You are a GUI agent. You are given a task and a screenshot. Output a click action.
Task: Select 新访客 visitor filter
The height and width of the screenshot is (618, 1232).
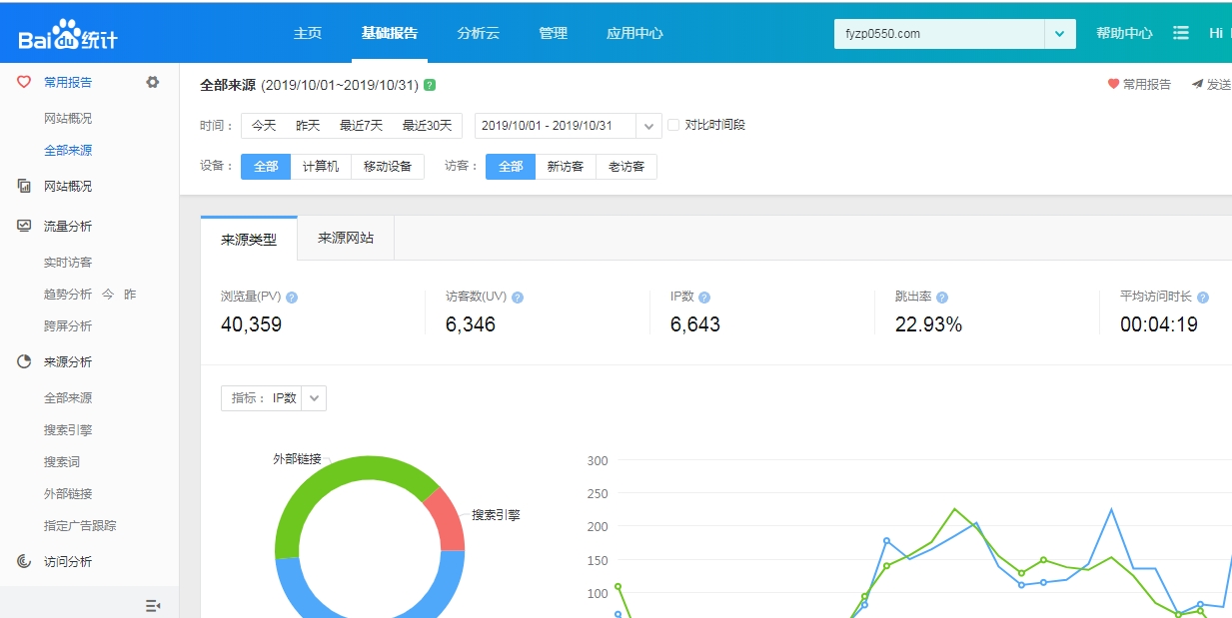click(566, 167)
